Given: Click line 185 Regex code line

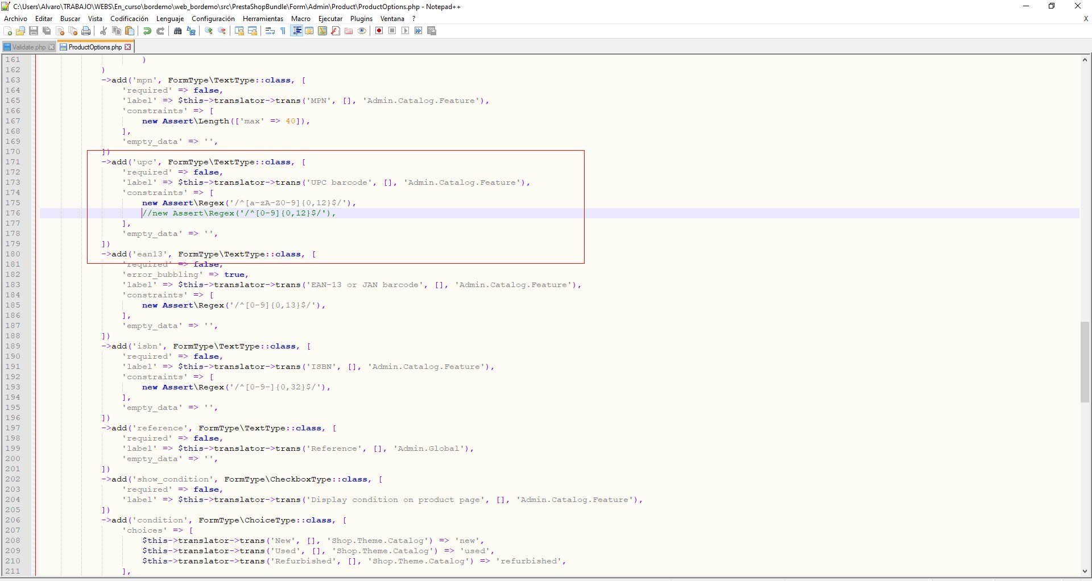Looking at the screenshot, I should click(233, 305).
